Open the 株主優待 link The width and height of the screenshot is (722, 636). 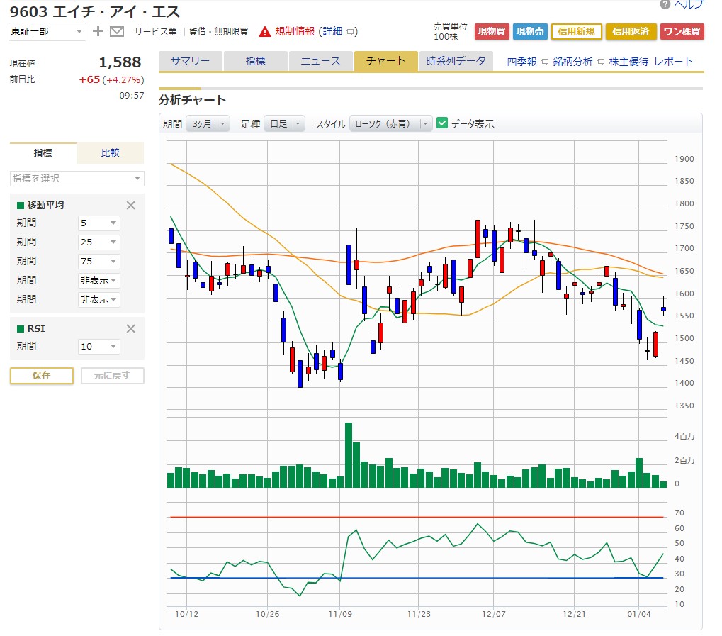[x=628, y=62]
